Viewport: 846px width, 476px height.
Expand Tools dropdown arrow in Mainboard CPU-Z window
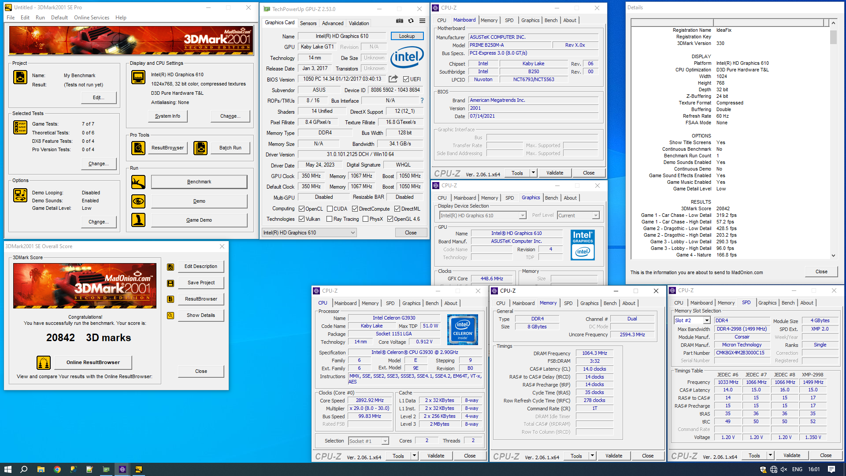(533, 173)
